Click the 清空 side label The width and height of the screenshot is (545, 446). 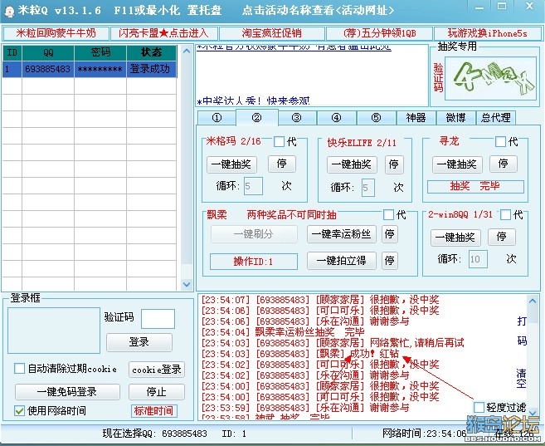[521, 379]
